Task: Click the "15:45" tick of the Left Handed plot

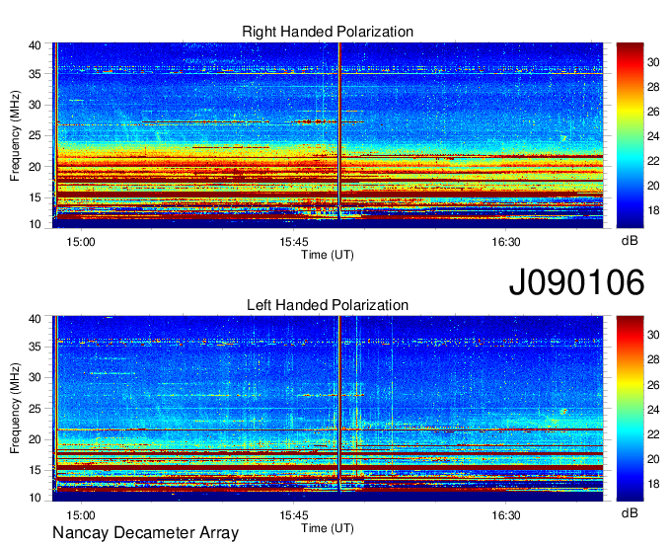Action: pyautogui.click(x=294, y=515)
